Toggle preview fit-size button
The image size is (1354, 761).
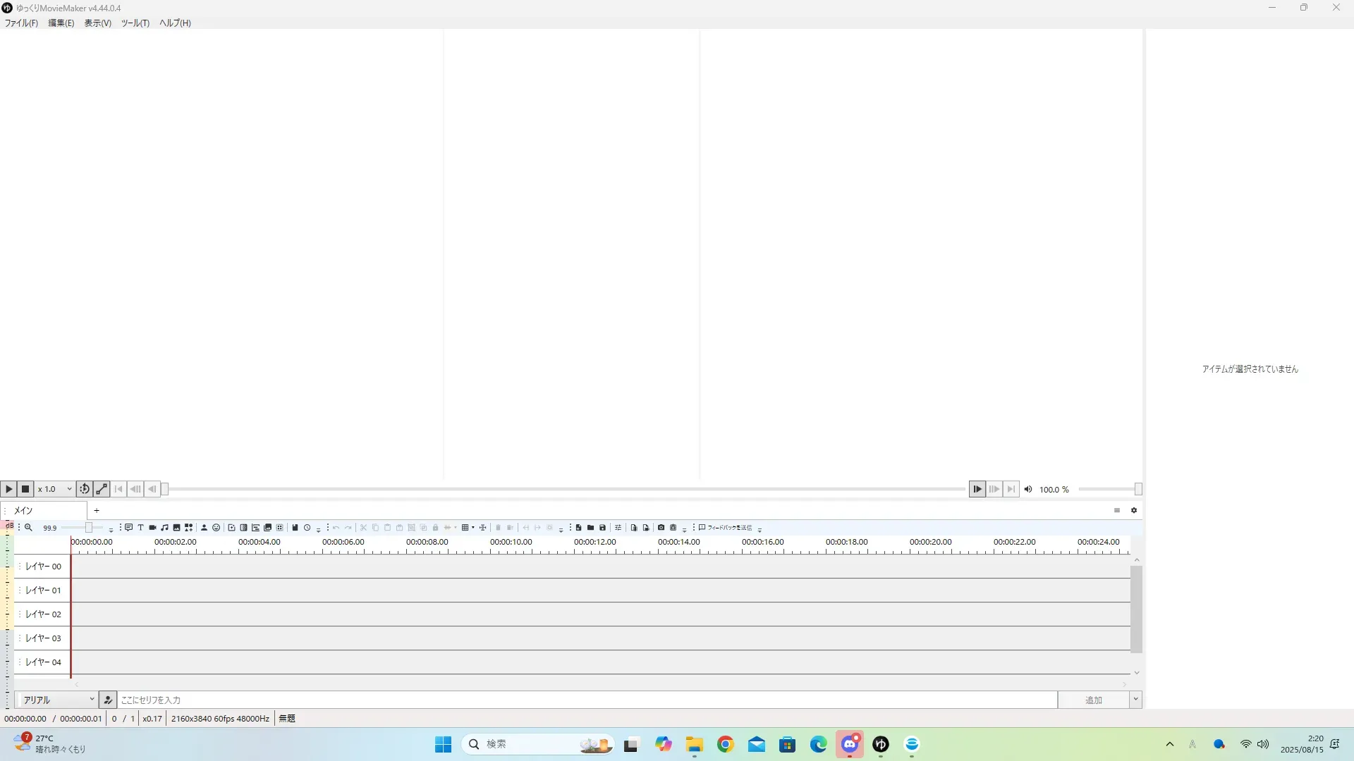[x=102, y=489]
